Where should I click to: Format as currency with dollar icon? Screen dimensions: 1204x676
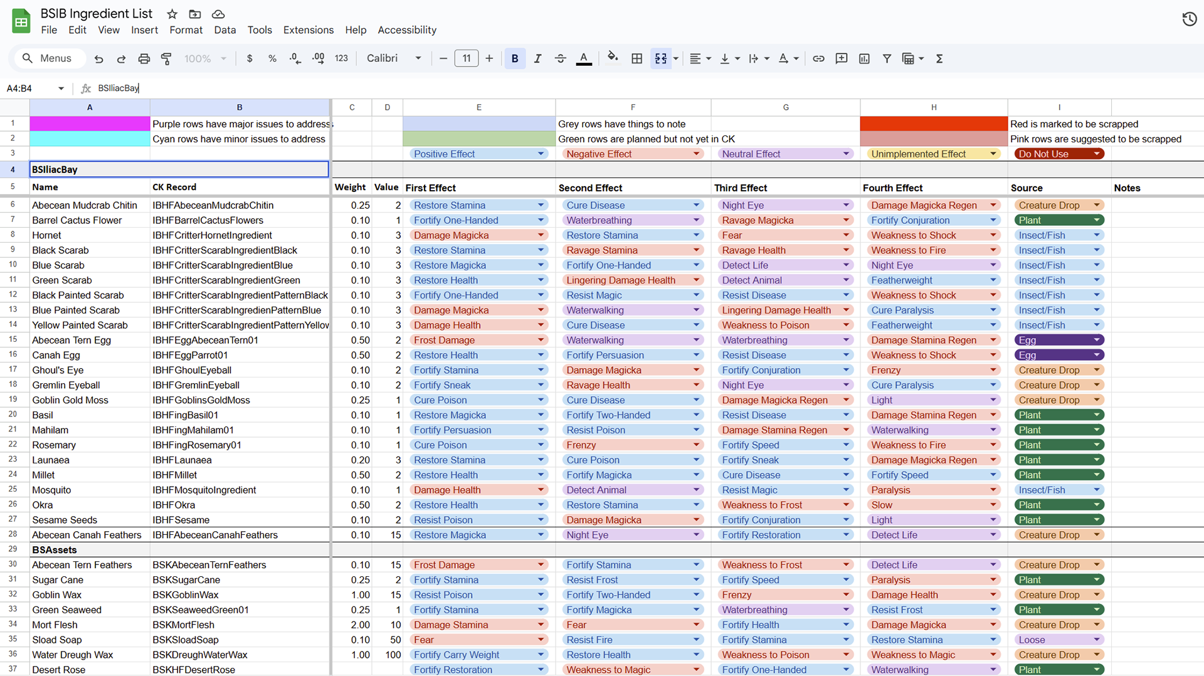tap(250, 58)
